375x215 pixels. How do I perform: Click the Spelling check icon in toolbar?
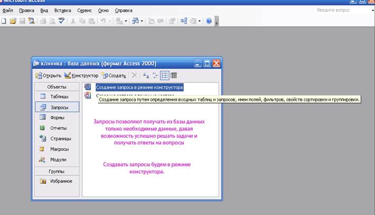point(61,21)
